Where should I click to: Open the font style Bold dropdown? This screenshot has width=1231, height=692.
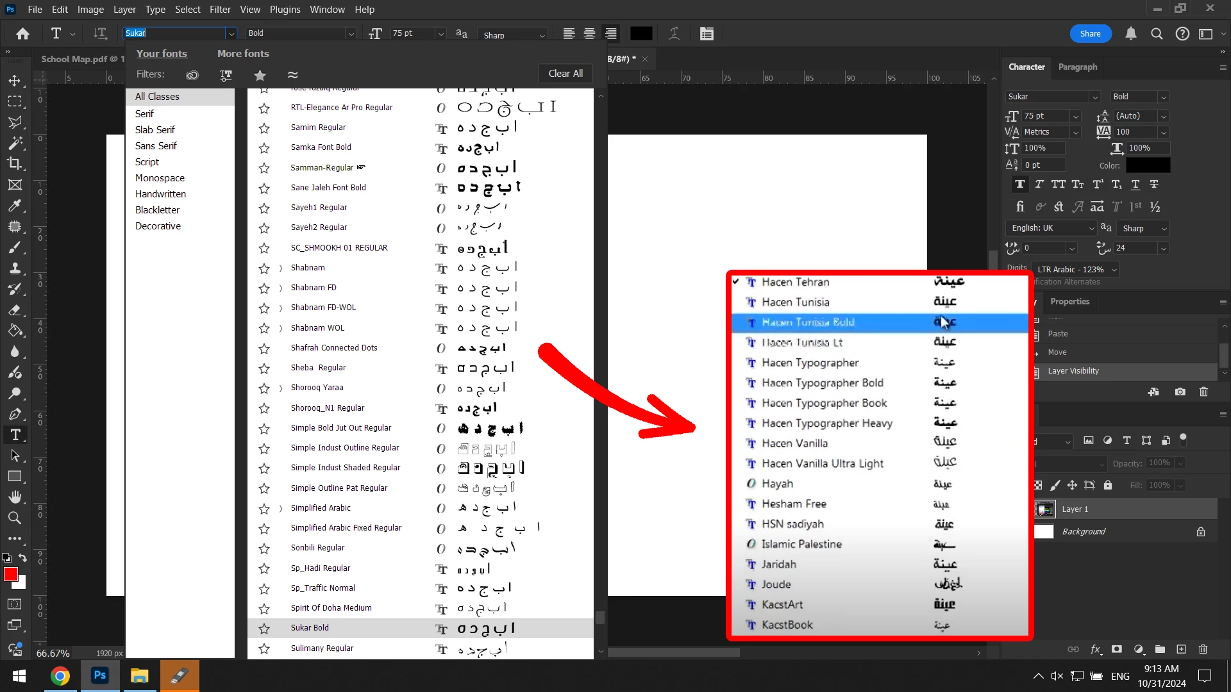[x=350, y=34]
